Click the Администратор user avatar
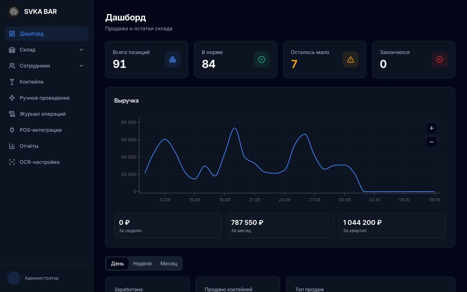The height and width of the screenshot is (292, 467). click(x=14, y=278)
